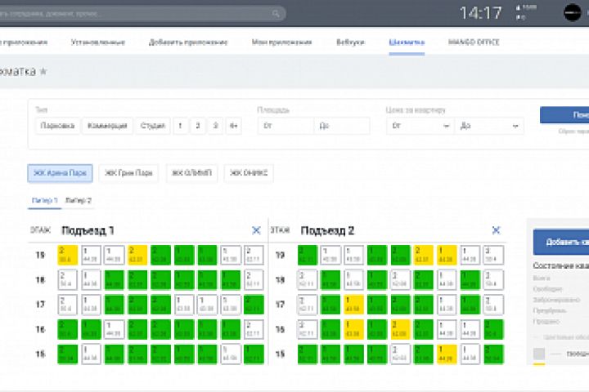This screenshot has height=392, width=589.
Task: Click the grey legend color swatch
Action: click(539, 354)
